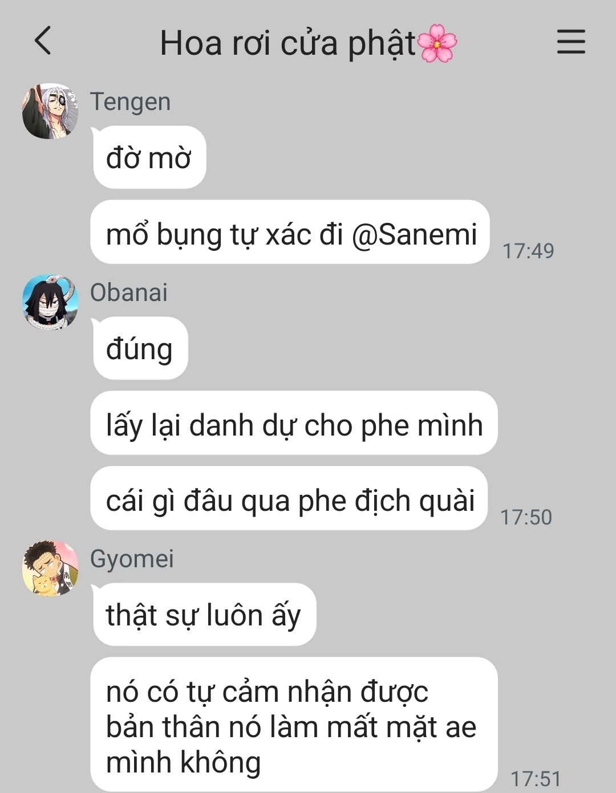The image size is (616, 793).
Task: Tap the "đờ mờ" message bubble
Action: coord(149,157)
